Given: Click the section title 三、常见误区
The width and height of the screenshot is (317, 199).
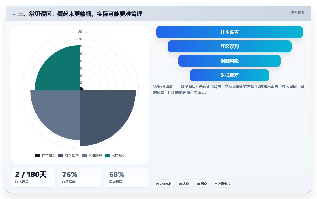Looking at the screenshot, I should tap(80, 14).
